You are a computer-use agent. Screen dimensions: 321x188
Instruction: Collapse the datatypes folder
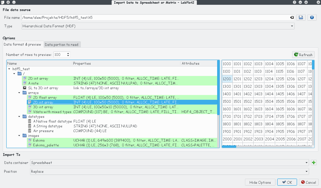19,117
